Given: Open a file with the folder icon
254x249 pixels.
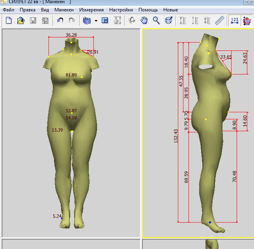Looking at the screenshot, I should pos(21,20).
